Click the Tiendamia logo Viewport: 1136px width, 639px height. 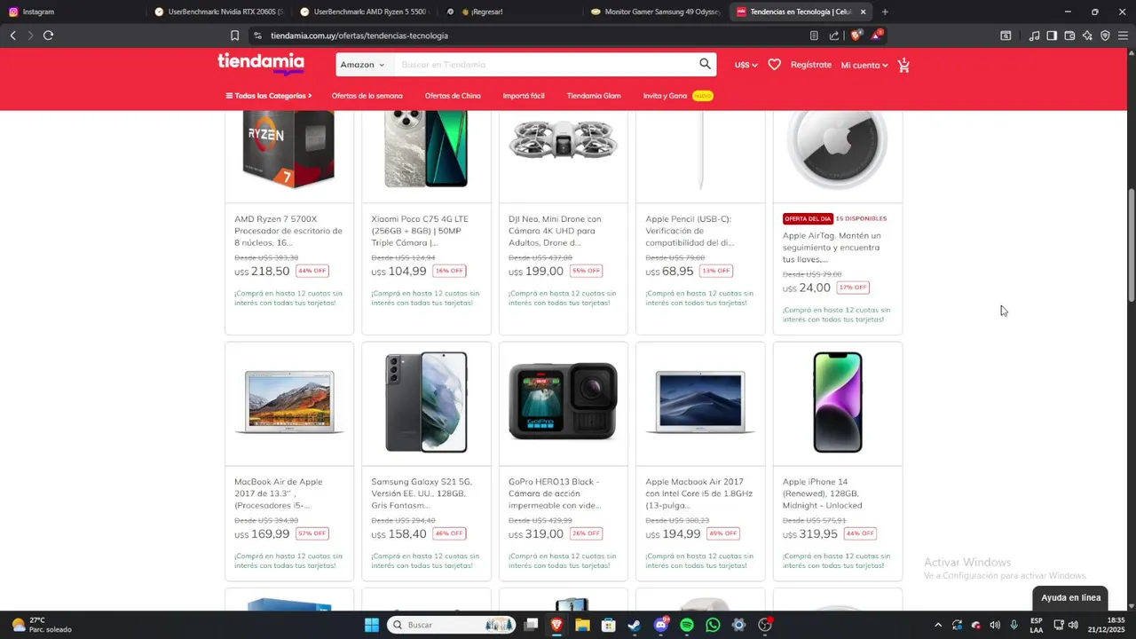click(261, 64)
